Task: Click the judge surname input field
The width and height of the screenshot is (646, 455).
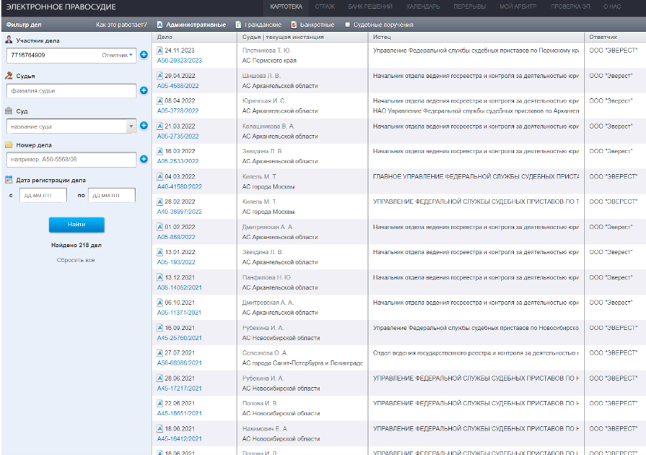Action: point(71,91)
